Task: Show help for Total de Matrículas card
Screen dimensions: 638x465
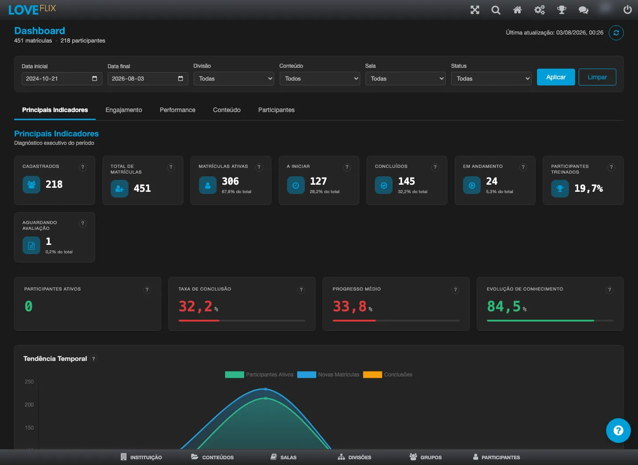Action: [x=171, y=167]
